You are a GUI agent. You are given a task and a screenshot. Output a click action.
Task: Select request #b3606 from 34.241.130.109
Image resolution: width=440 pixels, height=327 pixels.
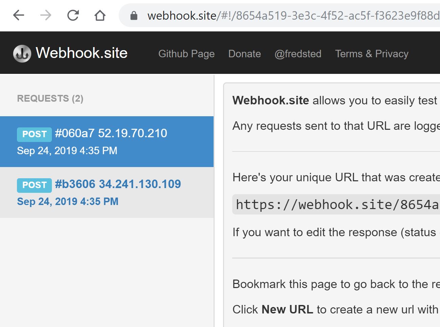pyautogui.click(x=107, y=192)
